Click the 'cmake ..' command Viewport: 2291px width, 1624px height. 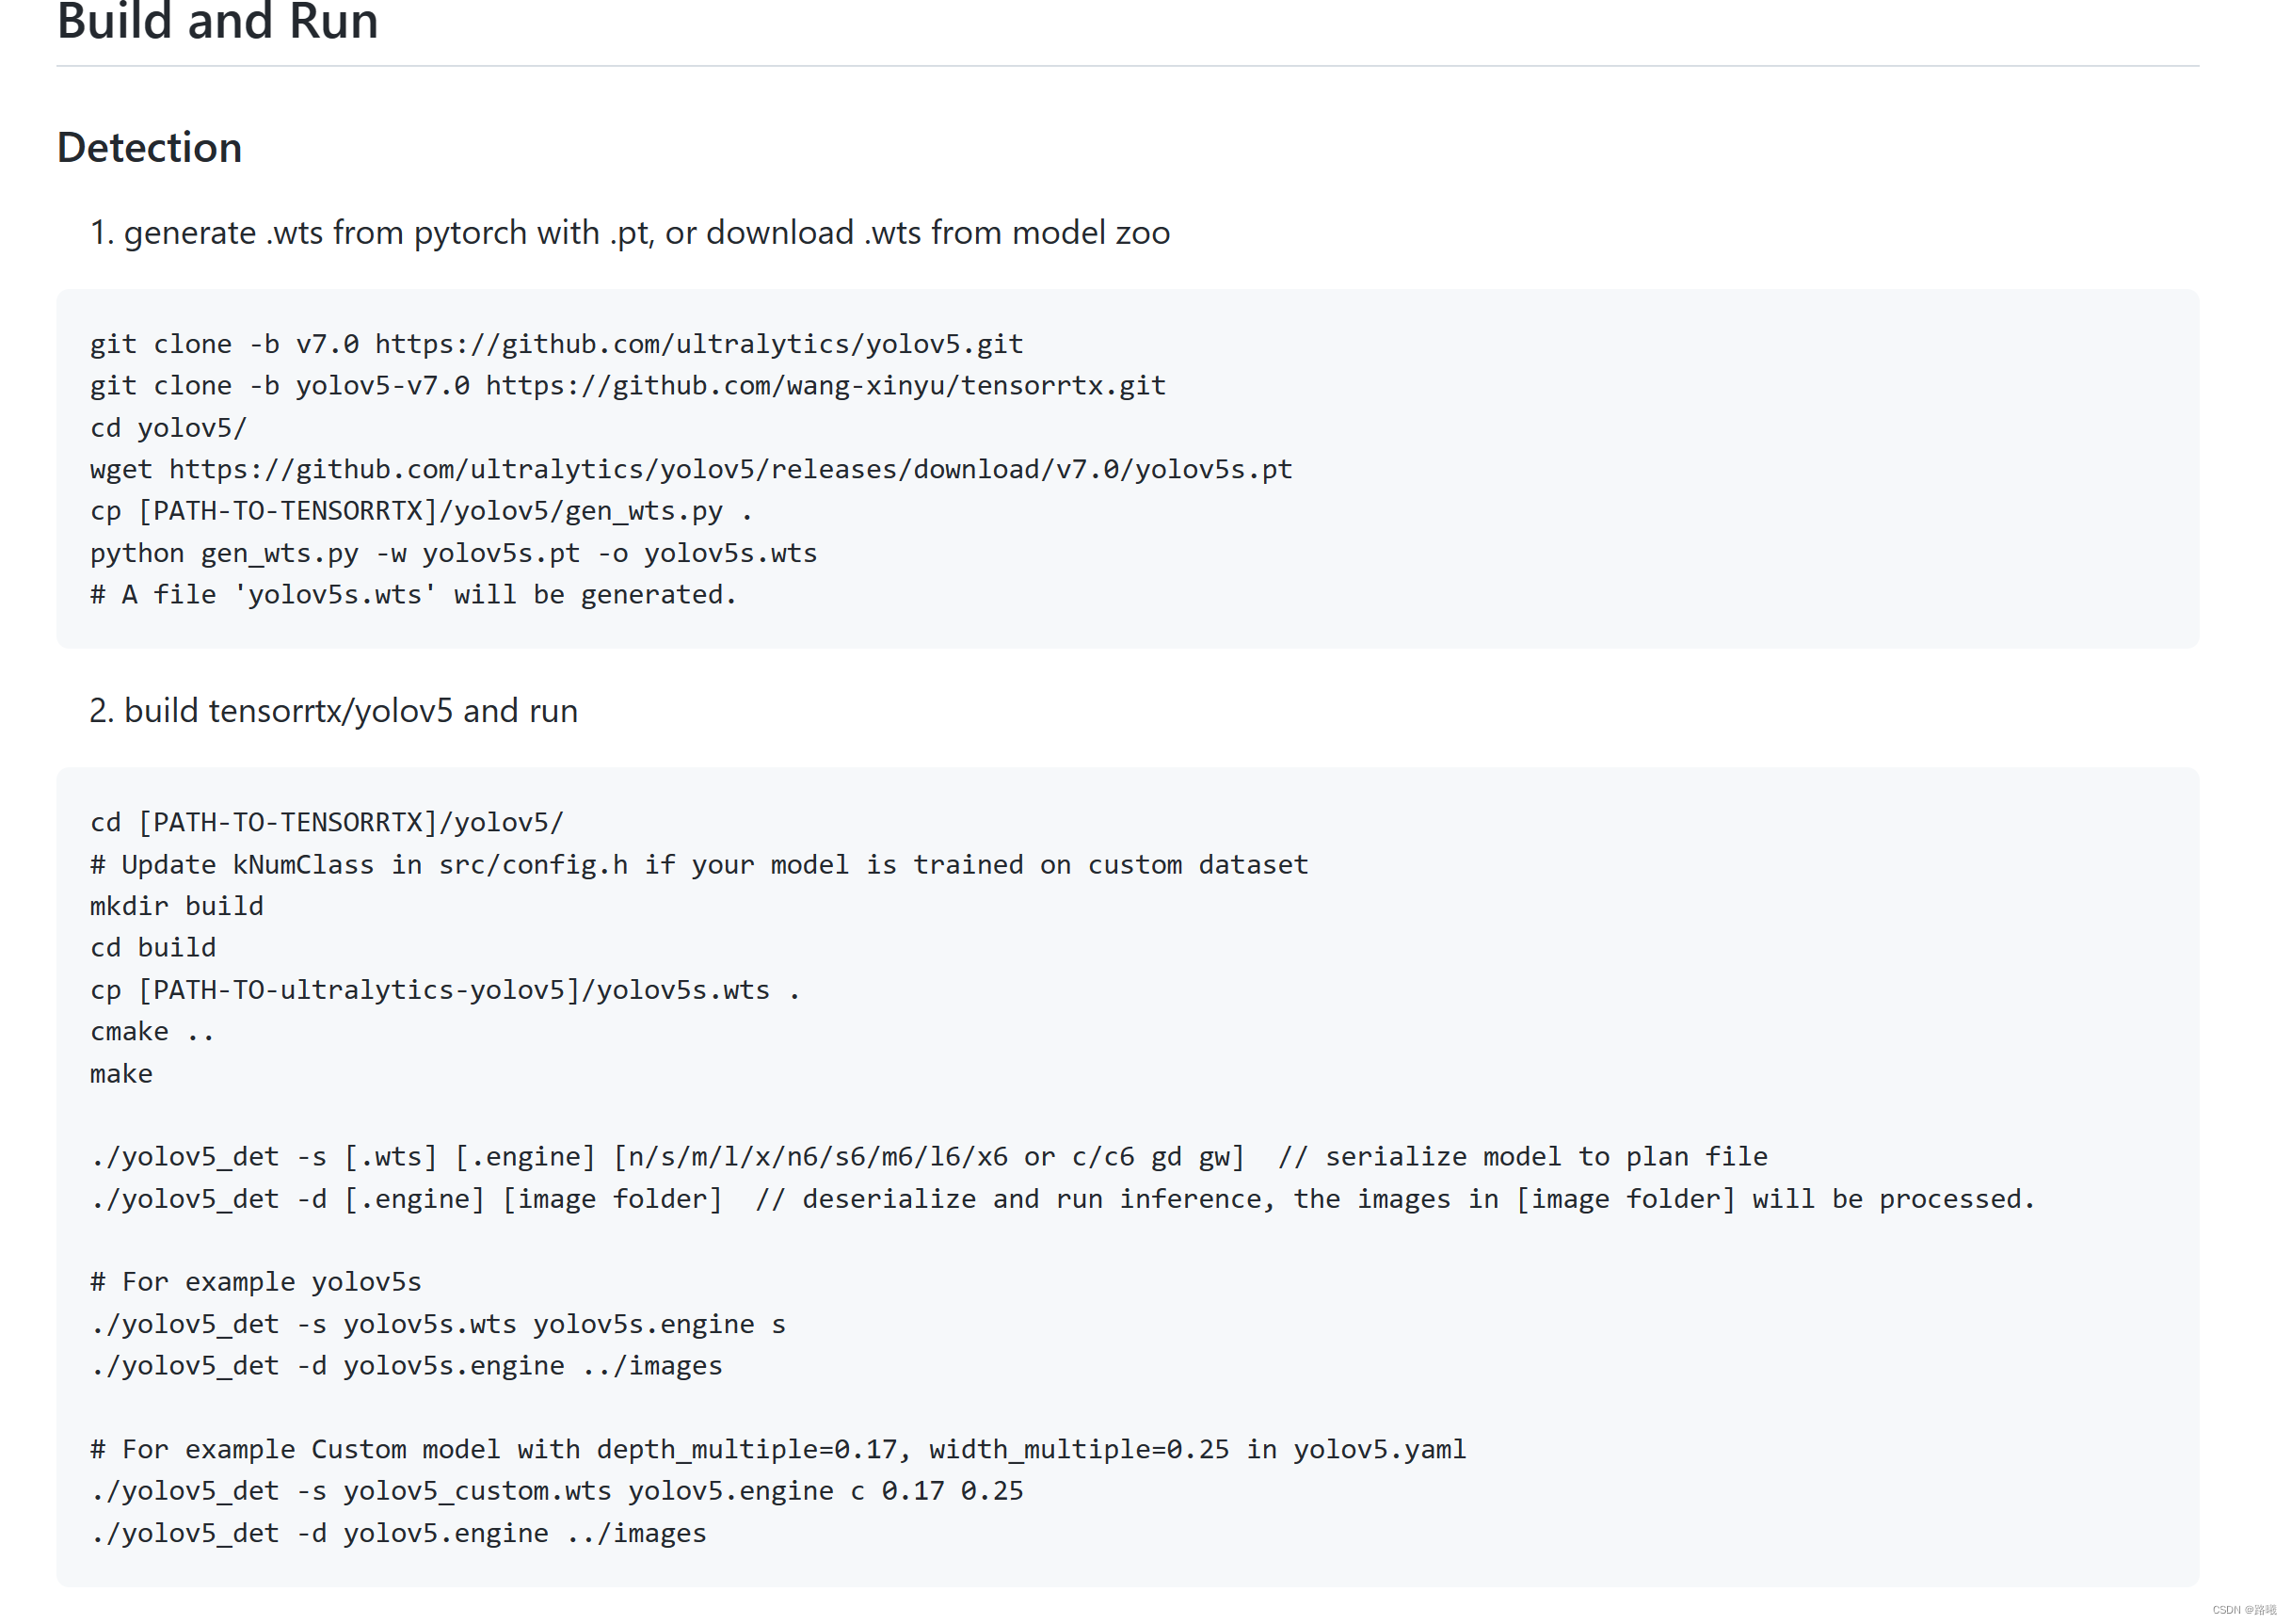tap(152, 1032)
